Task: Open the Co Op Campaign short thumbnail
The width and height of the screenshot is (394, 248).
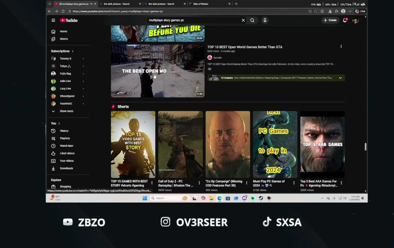Action: [228, 144]
